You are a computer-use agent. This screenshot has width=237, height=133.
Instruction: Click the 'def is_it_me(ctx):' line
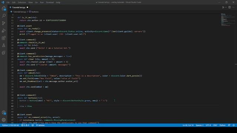coord(27,17)
